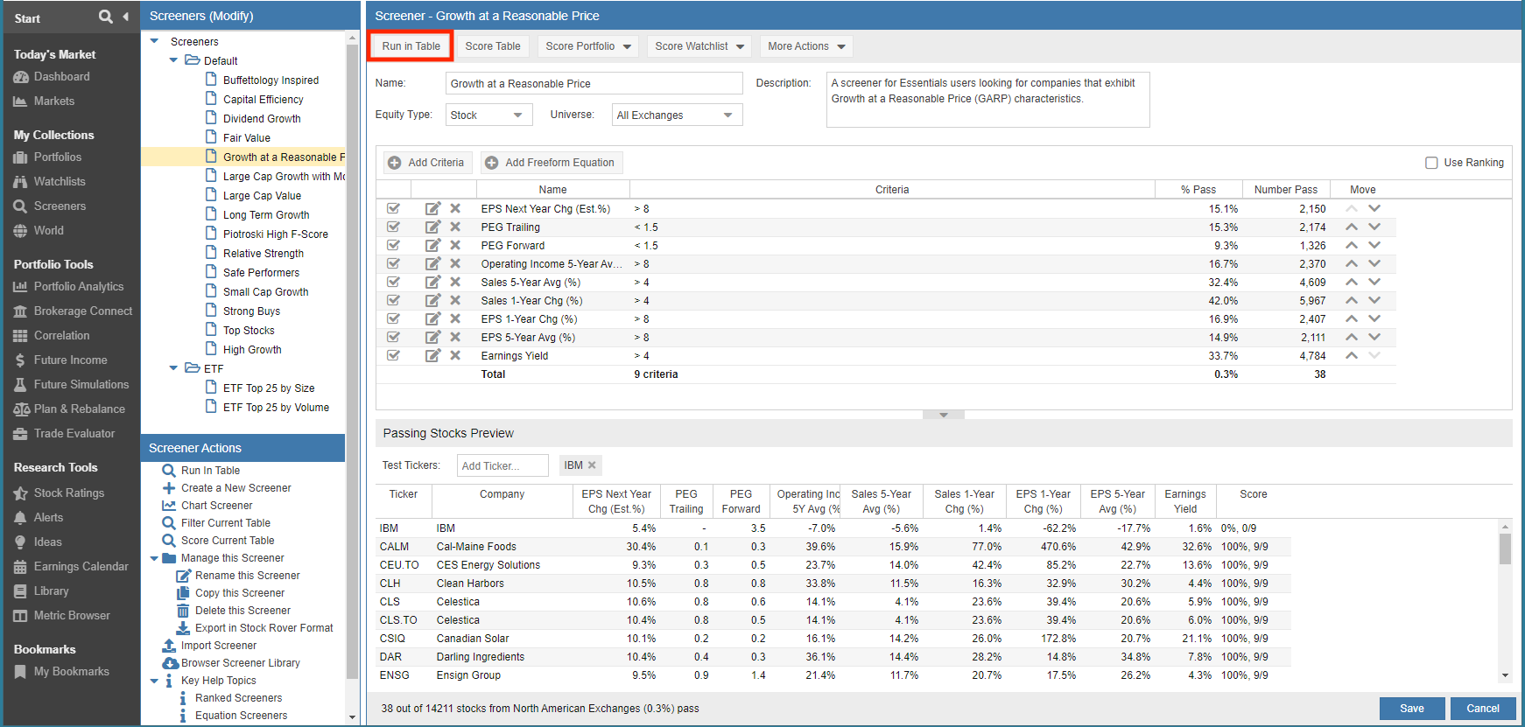Select the Piotroski High F-Score screener
The image size is (1525, 727).
[x=276, y=234]
